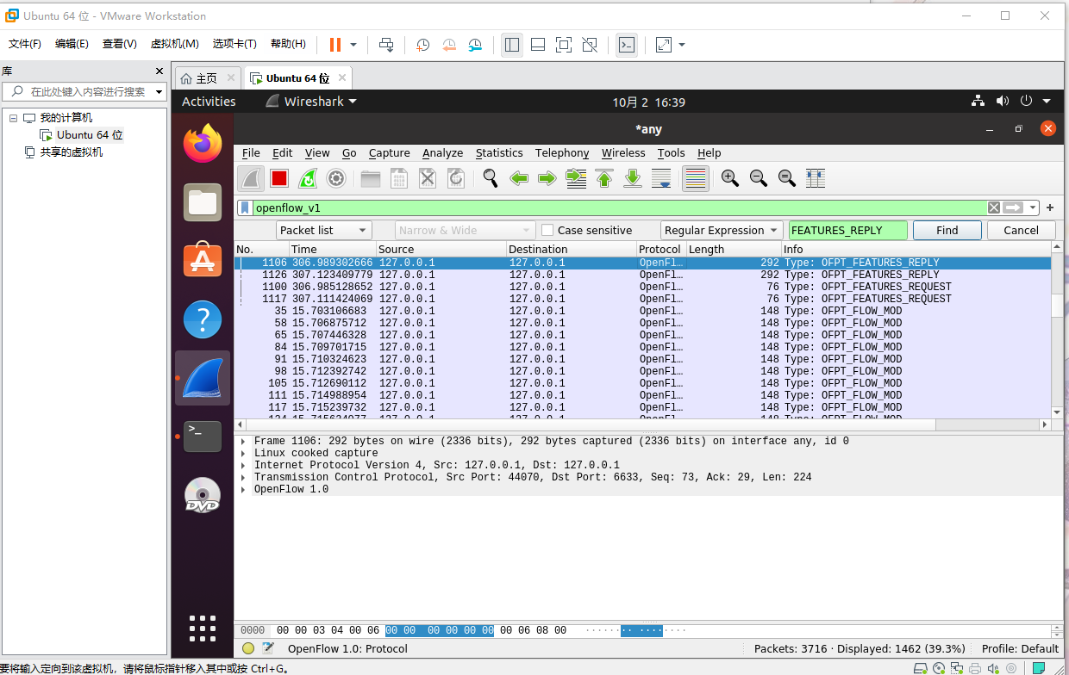Open the Statistics menu

pyautogui.click(x=499, y=152)
